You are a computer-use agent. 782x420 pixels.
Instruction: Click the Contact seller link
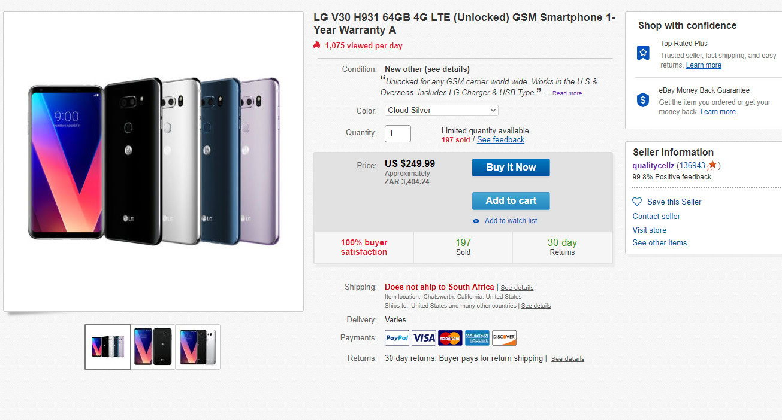click(656, 217)
